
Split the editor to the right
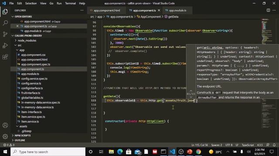coord(268,10)
